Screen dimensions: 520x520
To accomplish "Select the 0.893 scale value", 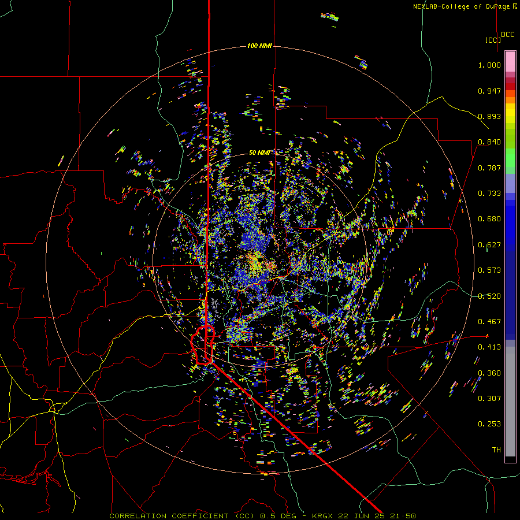I will 489,116.
